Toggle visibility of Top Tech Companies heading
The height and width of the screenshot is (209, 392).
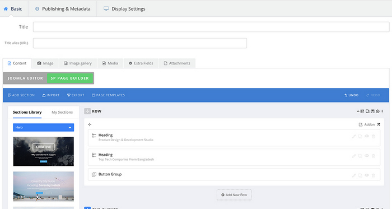pyautogui.click(x=367, y=156)
